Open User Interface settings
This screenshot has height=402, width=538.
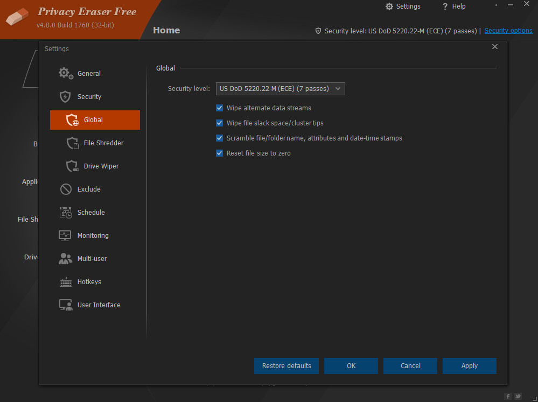tap(95, 305)
